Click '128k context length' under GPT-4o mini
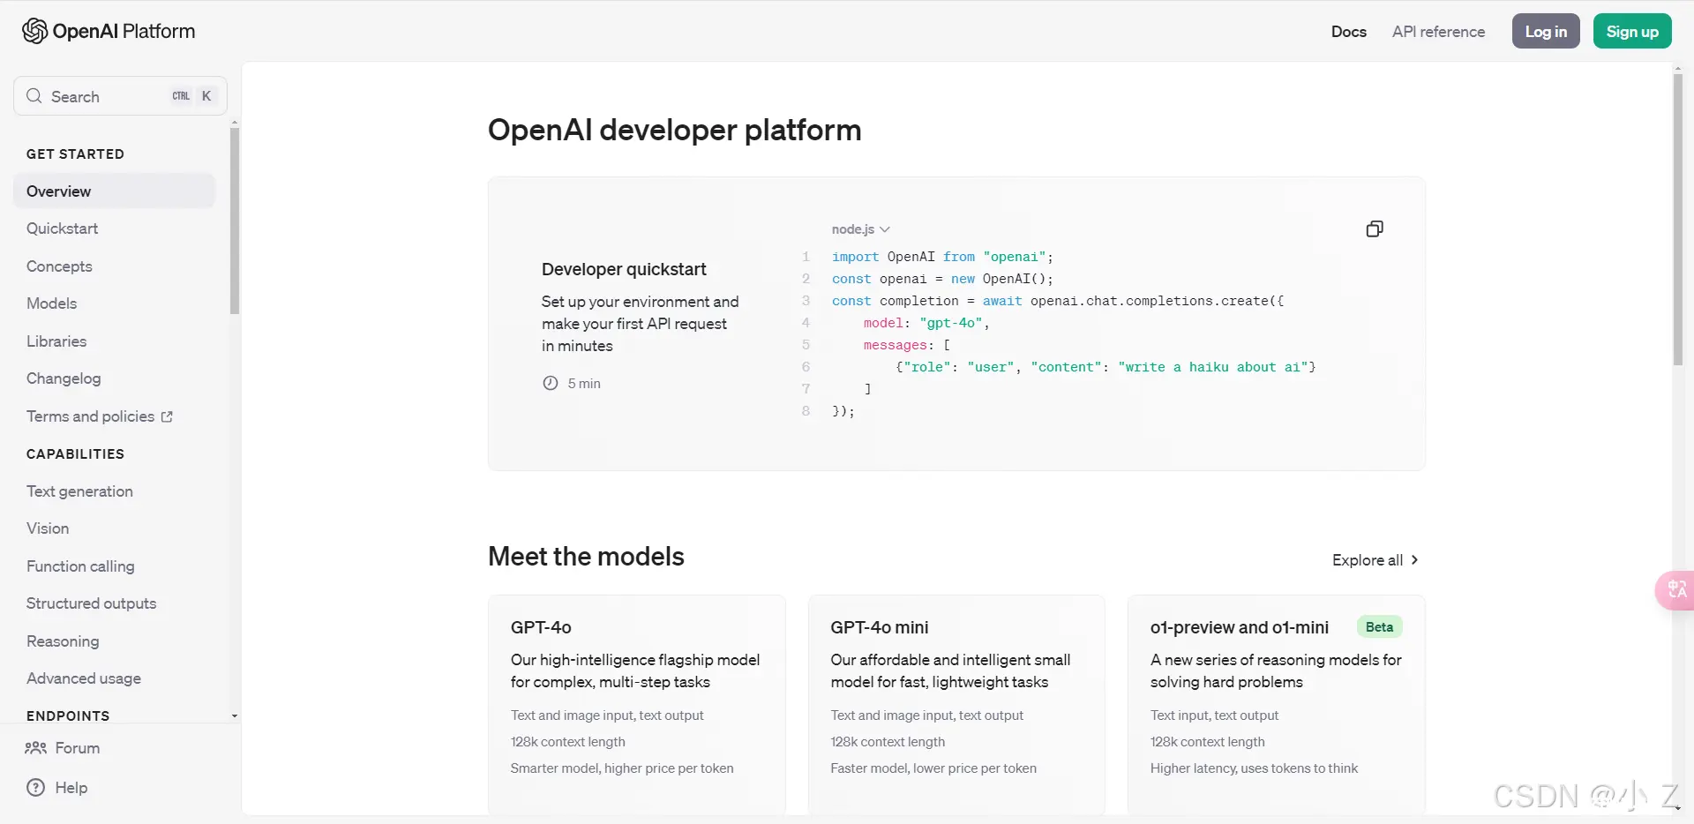Viewport: 1694px width, 824px height. tap(888, 742)
